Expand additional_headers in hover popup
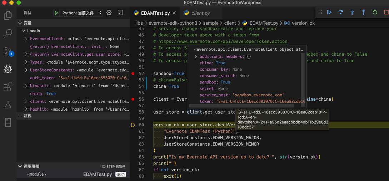 click(196, 56)
